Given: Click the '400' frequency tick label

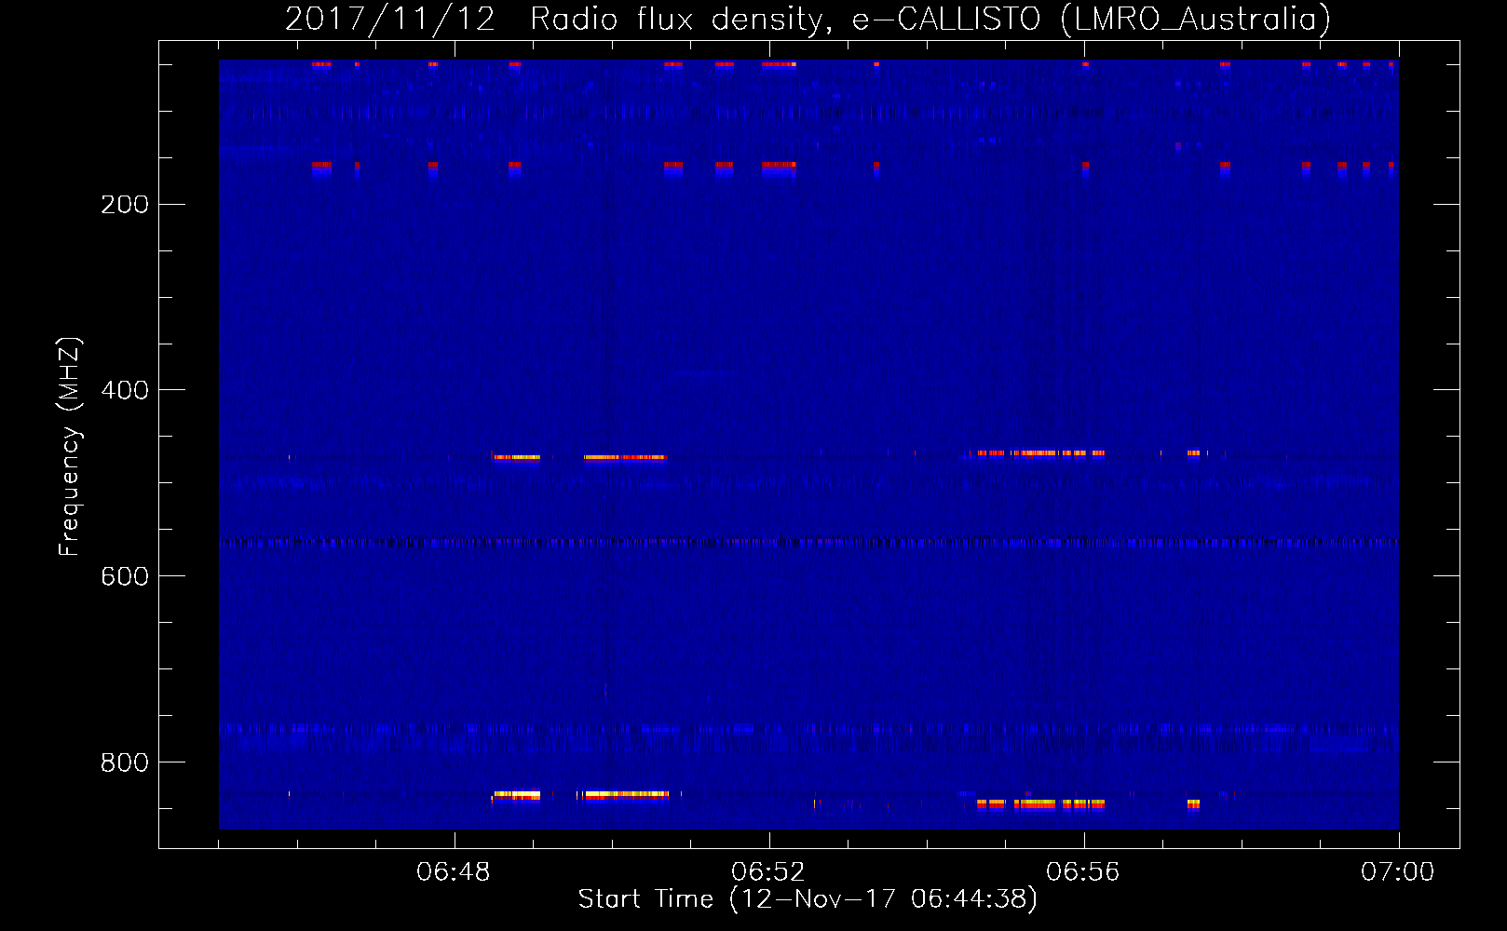Looking at the screenshot, I should [125, 390].
